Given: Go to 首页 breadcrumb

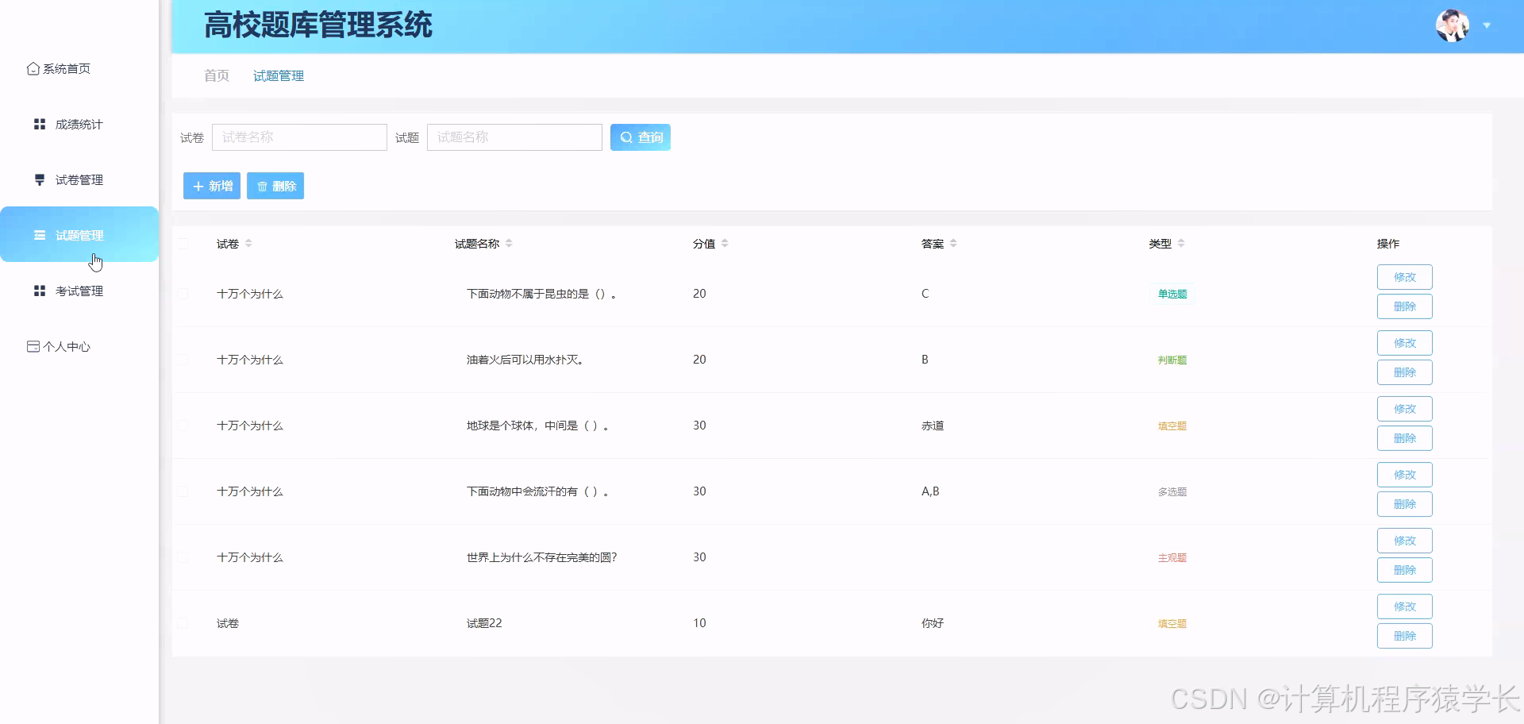Looking at the screenshot, I should point(217,75).
